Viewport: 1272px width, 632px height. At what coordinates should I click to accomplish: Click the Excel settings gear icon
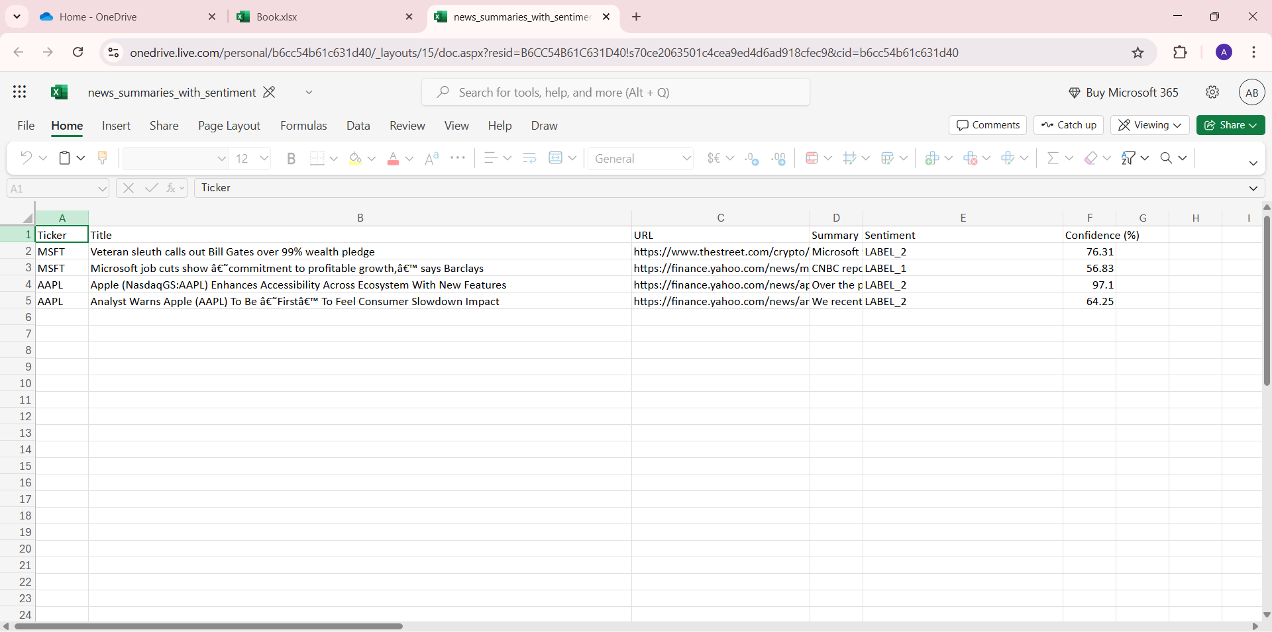point(1212,92)
